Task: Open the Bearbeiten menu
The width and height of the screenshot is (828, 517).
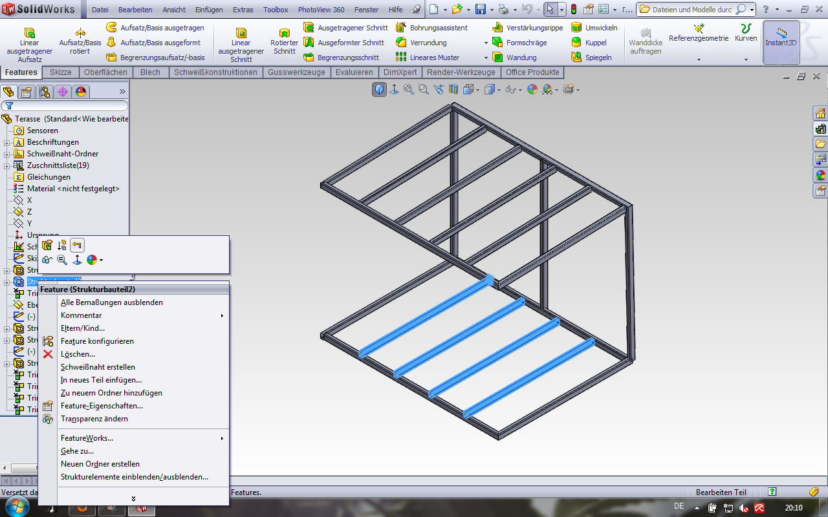Action: tap(135, 10)
